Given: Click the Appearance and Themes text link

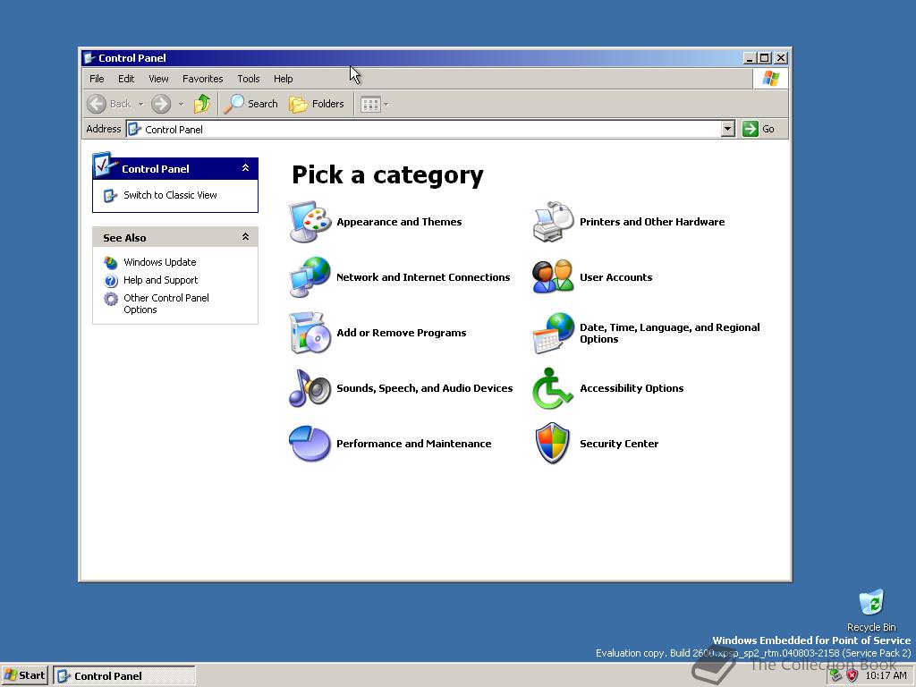Looking at the screenshot, I should click(399, 222).
